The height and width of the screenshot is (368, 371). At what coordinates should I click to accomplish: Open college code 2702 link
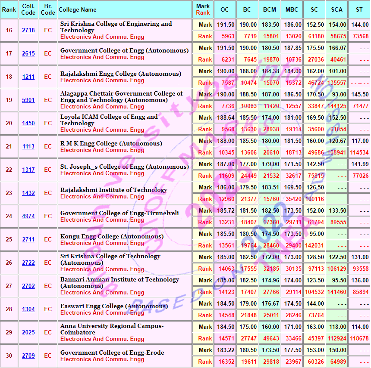pos(28,286)
